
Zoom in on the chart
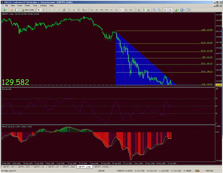154,10
